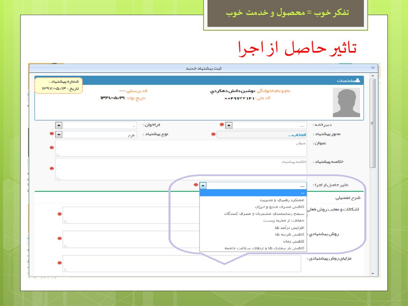Click the تاثیر حاصل از اجرا field label
The height and width of the screenshot is (306, 408).
click(x=330, y=185)
